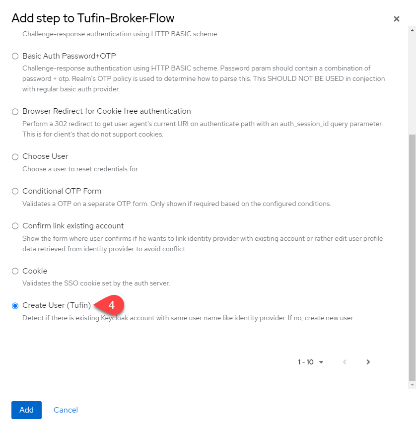Select the Cookie radio button
The image size is (416, 424).
tap(15, 272)
